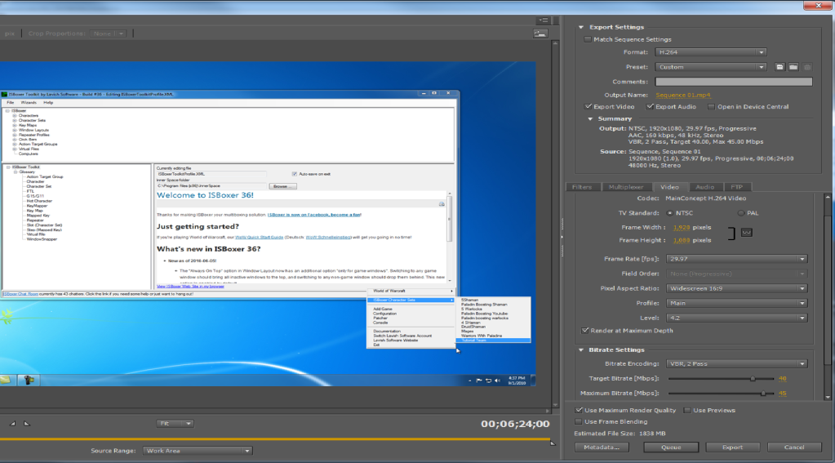This screenshot has height=463, width=835.
Task: Toggle Render at Maximum Depth
Action: point(585,331)
